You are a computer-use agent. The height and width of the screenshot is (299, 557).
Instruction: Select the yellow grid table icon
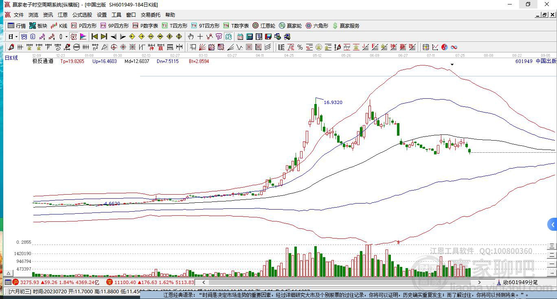pos(425,47)
